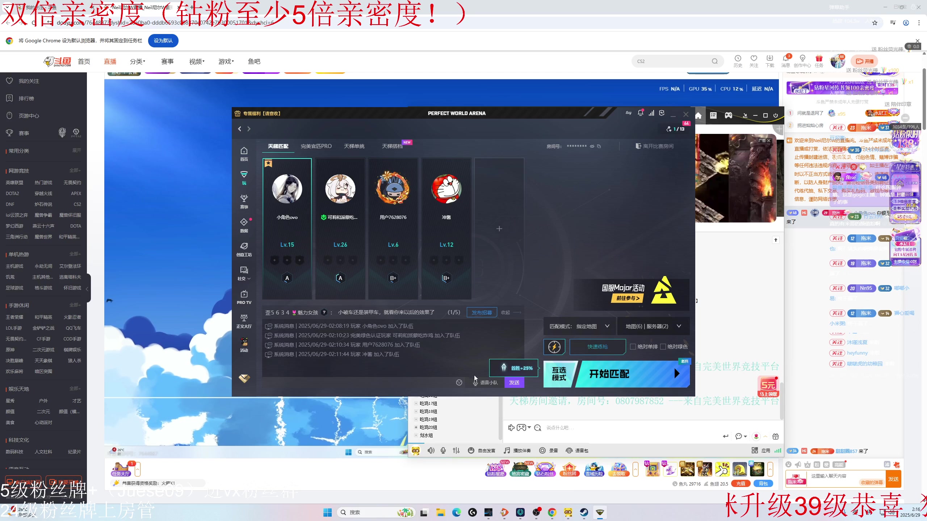Click the 快速练枪 quick practice button
This screenshot has width=927, height=521.
597,347
